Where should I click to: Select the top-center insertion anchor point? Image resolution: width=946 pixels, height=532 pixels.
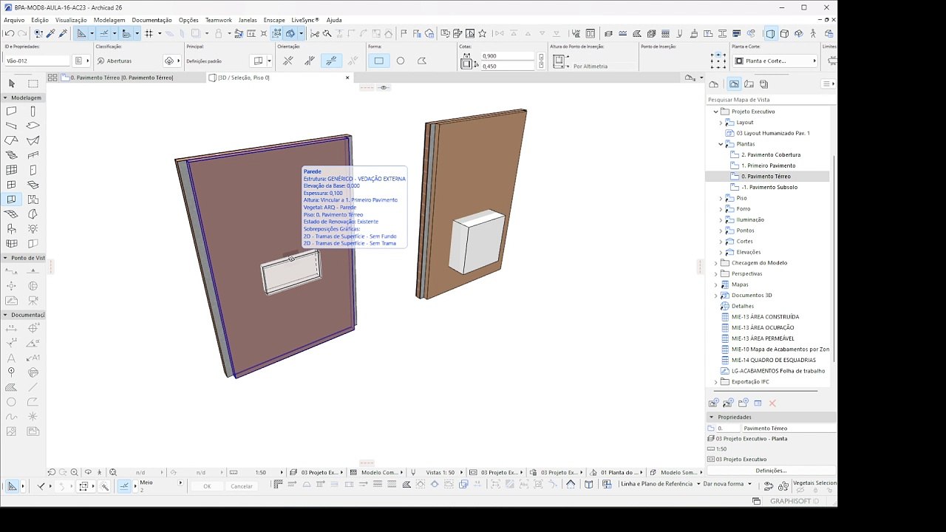click(x=718, y=55)
